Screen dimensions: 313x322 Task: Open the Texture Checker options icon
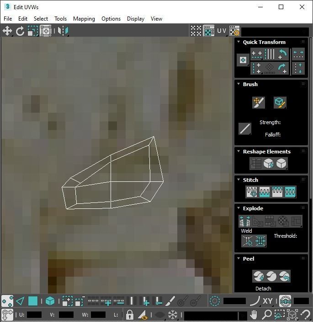pyautogui.click(x=234, y=31)
